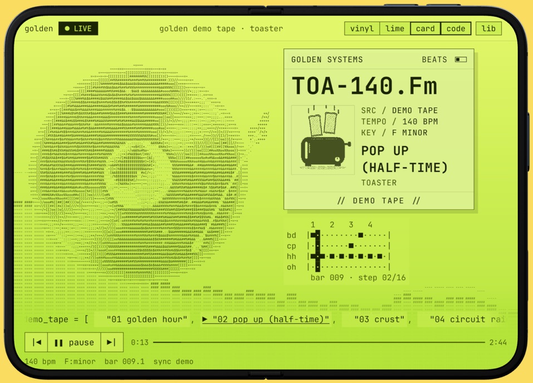The width and height of the screenshot is (533, 383).
Task: Click the elapsed time "0:13"
Action: 140,342
